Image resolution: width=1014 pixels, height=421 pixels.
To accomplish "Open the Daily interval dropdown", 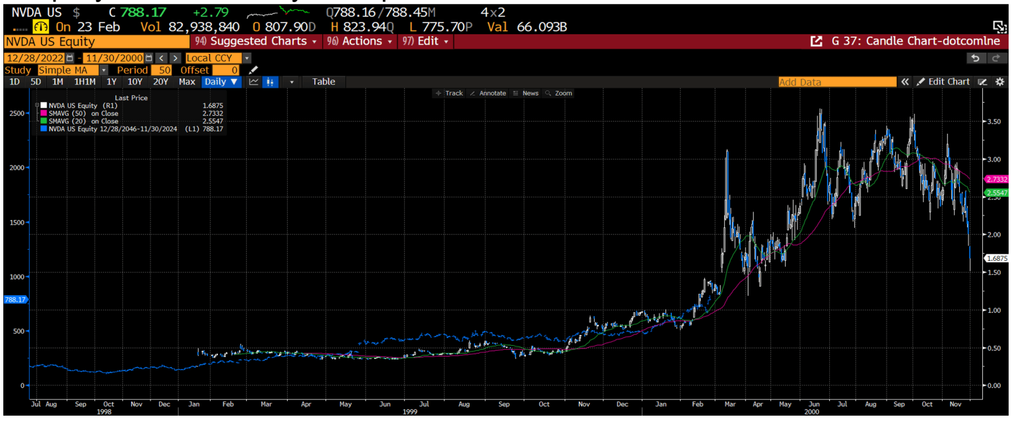I will (x=221, y=82).
